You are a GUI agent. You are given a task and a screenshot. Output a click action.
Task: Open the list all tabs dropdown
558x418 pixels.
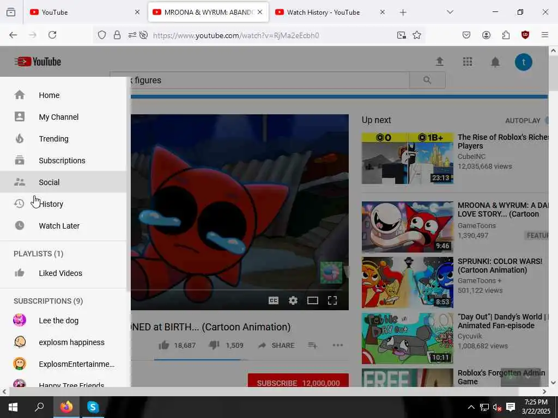tap(450, 12)
